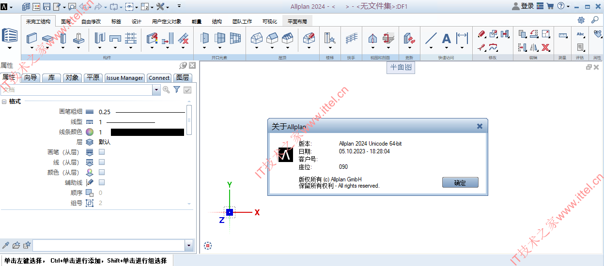Screen dimensions: 604x266
Task: Click the line type 1 preview
Action: tap(131, 122)
